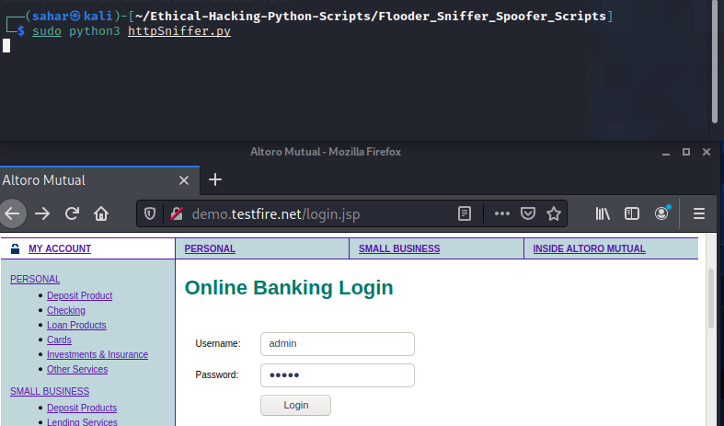This screenshot has height=426, width=724.
Task: Open Firefox hamburger menu
Action: [698, 213]
